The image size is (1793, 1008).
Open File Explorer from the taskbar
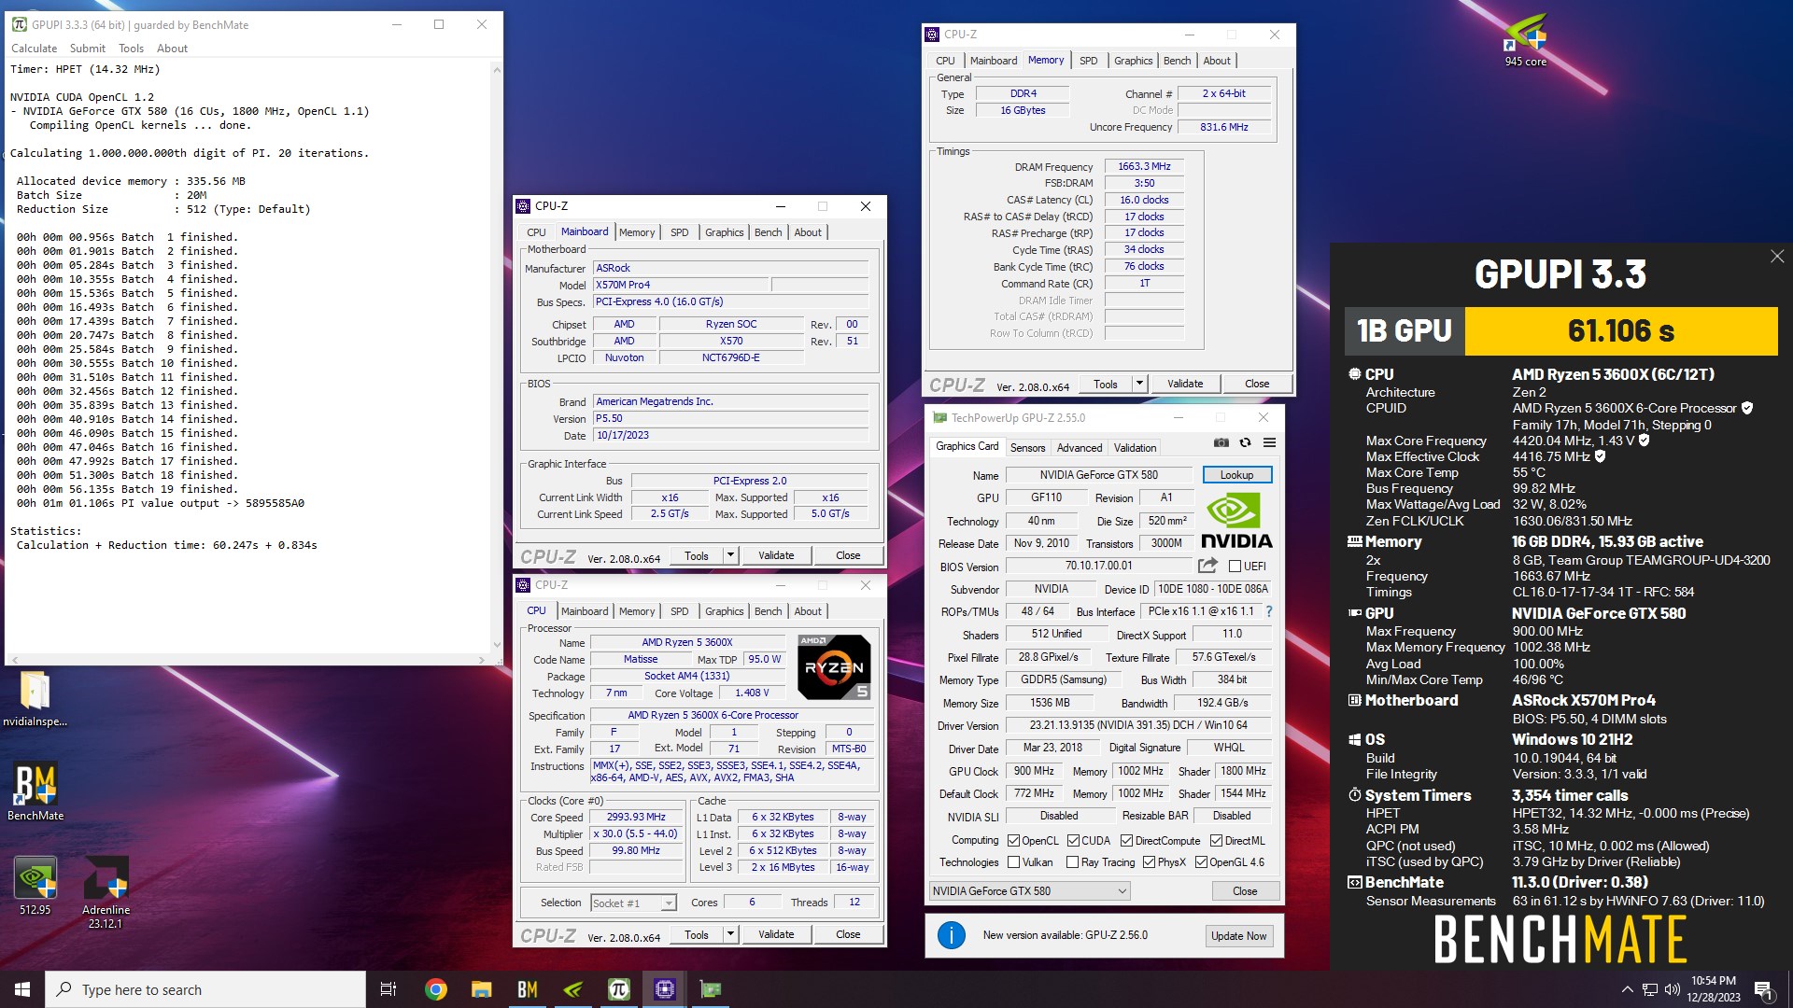tap(481, 989)
